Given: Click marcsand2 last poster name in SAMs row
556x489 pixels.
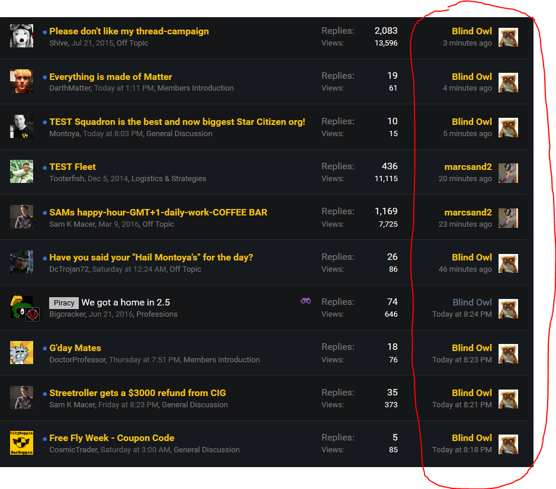Looking at the screenshot, I should point(468,213).
